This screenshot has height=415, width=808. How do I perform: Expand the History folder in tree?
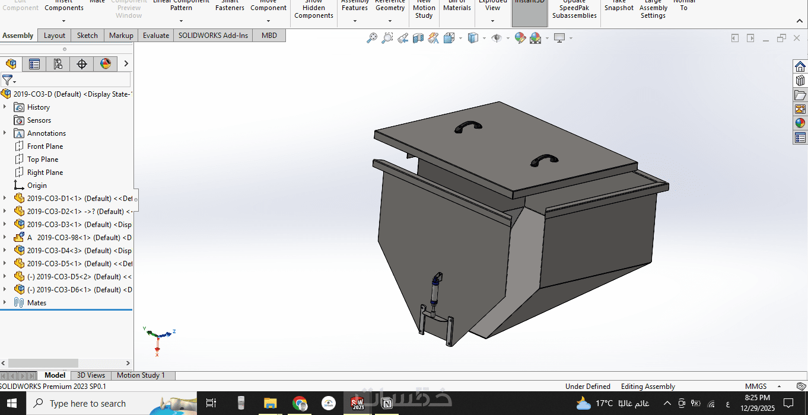pyautogui.click(x=5, y=107)
